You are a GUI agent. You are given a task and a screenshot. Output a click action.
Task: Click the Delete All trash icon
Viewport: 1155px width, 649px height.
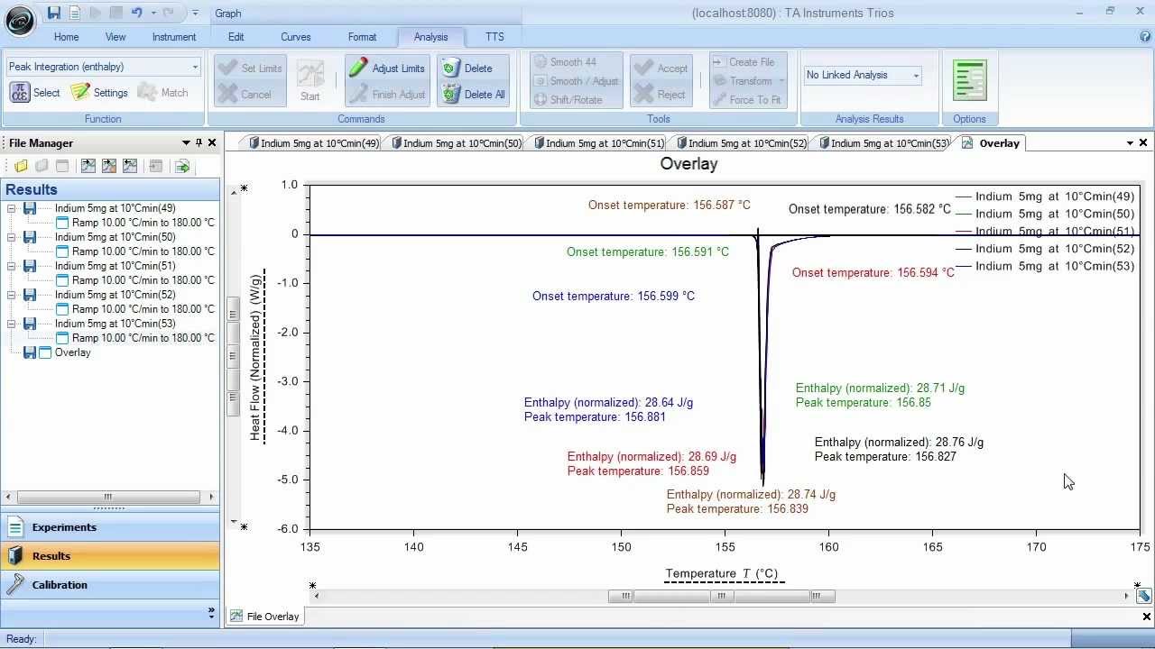click(451, 94)
